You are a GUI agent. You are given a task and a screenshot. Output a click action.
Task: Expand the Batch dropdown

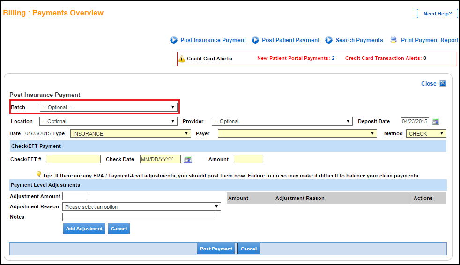[x=109, y=107]
